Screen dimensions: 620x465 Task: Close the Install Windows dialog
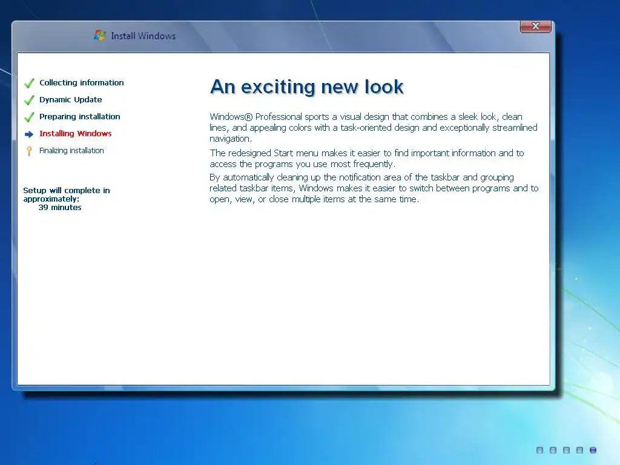[x=535, y=26]
